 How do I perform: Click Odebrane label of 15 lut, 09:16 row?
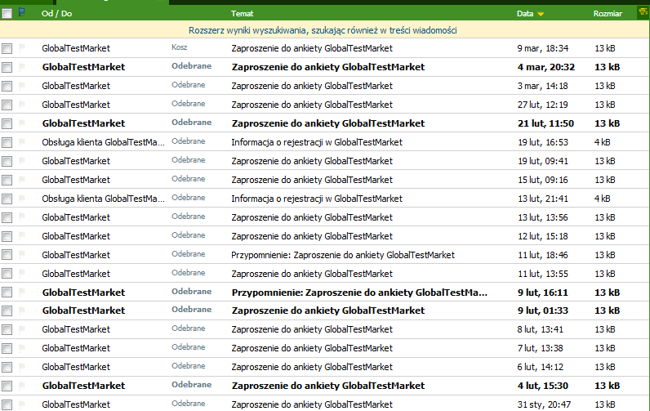(x=188, y=179)
